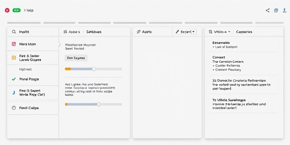Viewport: 290px width, 145px height.
Task: Click the copy icon beside share
Action: [x=276, y=11]
